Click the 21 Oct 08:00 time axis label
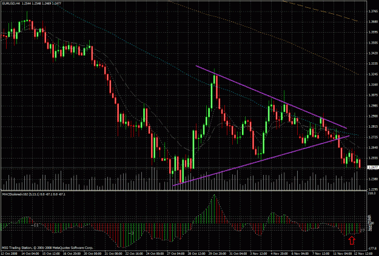This screenshot has width=379, height=256. coord(115,254)
